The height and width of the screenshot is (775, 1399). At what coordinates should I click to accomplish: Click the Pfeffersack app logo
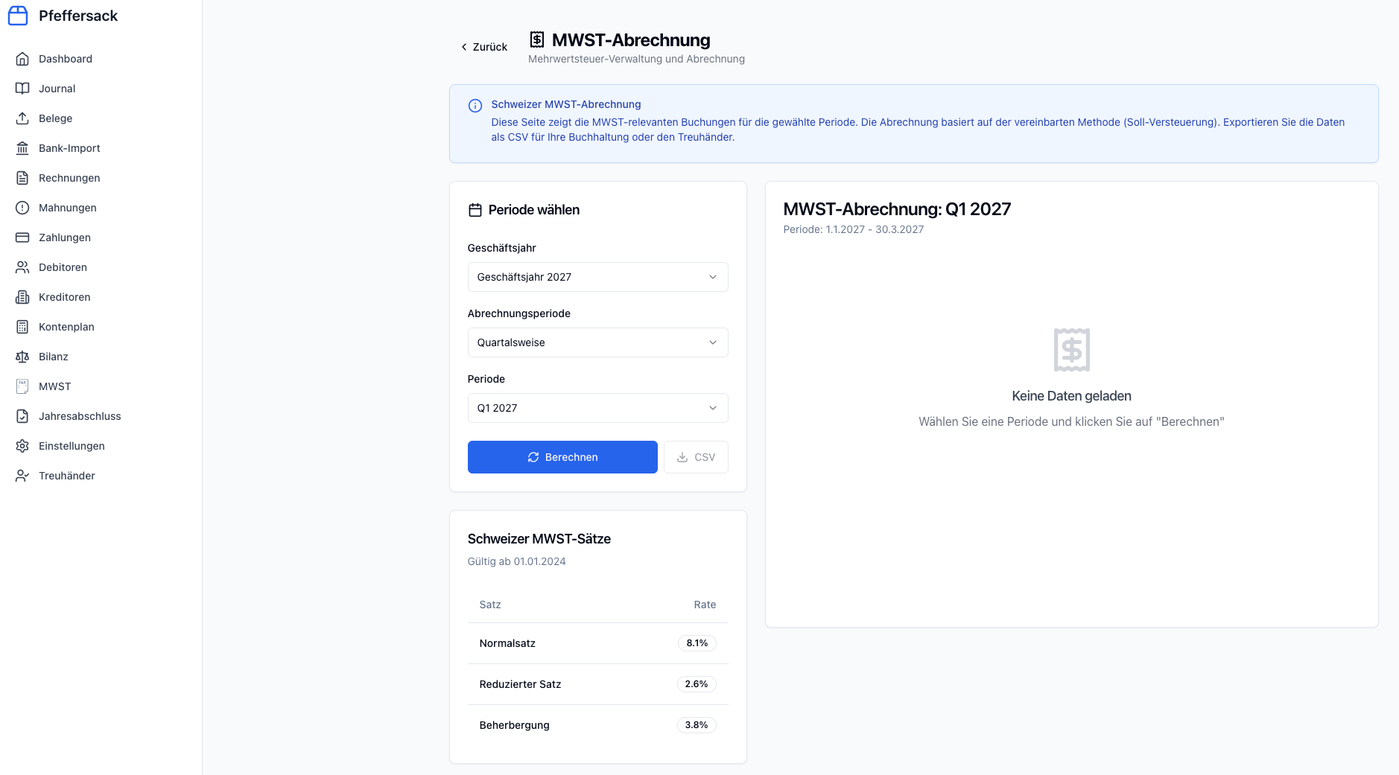(17, 15)
